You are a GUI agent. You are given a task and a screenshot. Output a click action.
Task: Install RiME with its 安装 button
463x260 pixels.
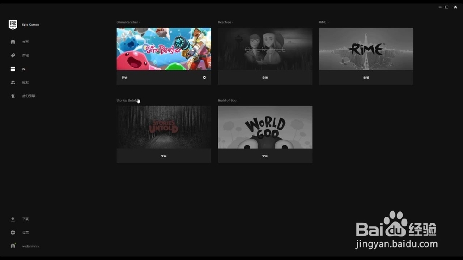366,78
